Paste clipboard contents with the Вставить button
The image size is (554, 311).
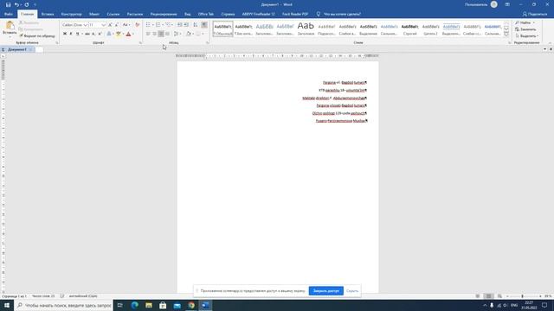click(x=10, y=28)
